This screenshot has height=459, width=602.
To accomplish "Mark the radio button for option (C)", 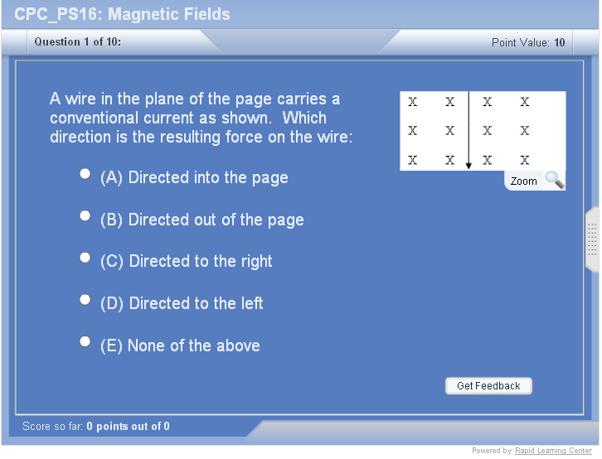I will coord(85,258).
